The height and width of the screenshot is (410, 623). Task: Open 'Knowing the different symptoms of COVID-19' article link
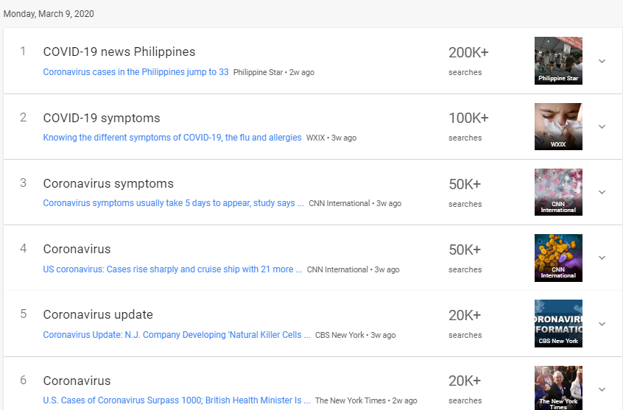[172, 138]
